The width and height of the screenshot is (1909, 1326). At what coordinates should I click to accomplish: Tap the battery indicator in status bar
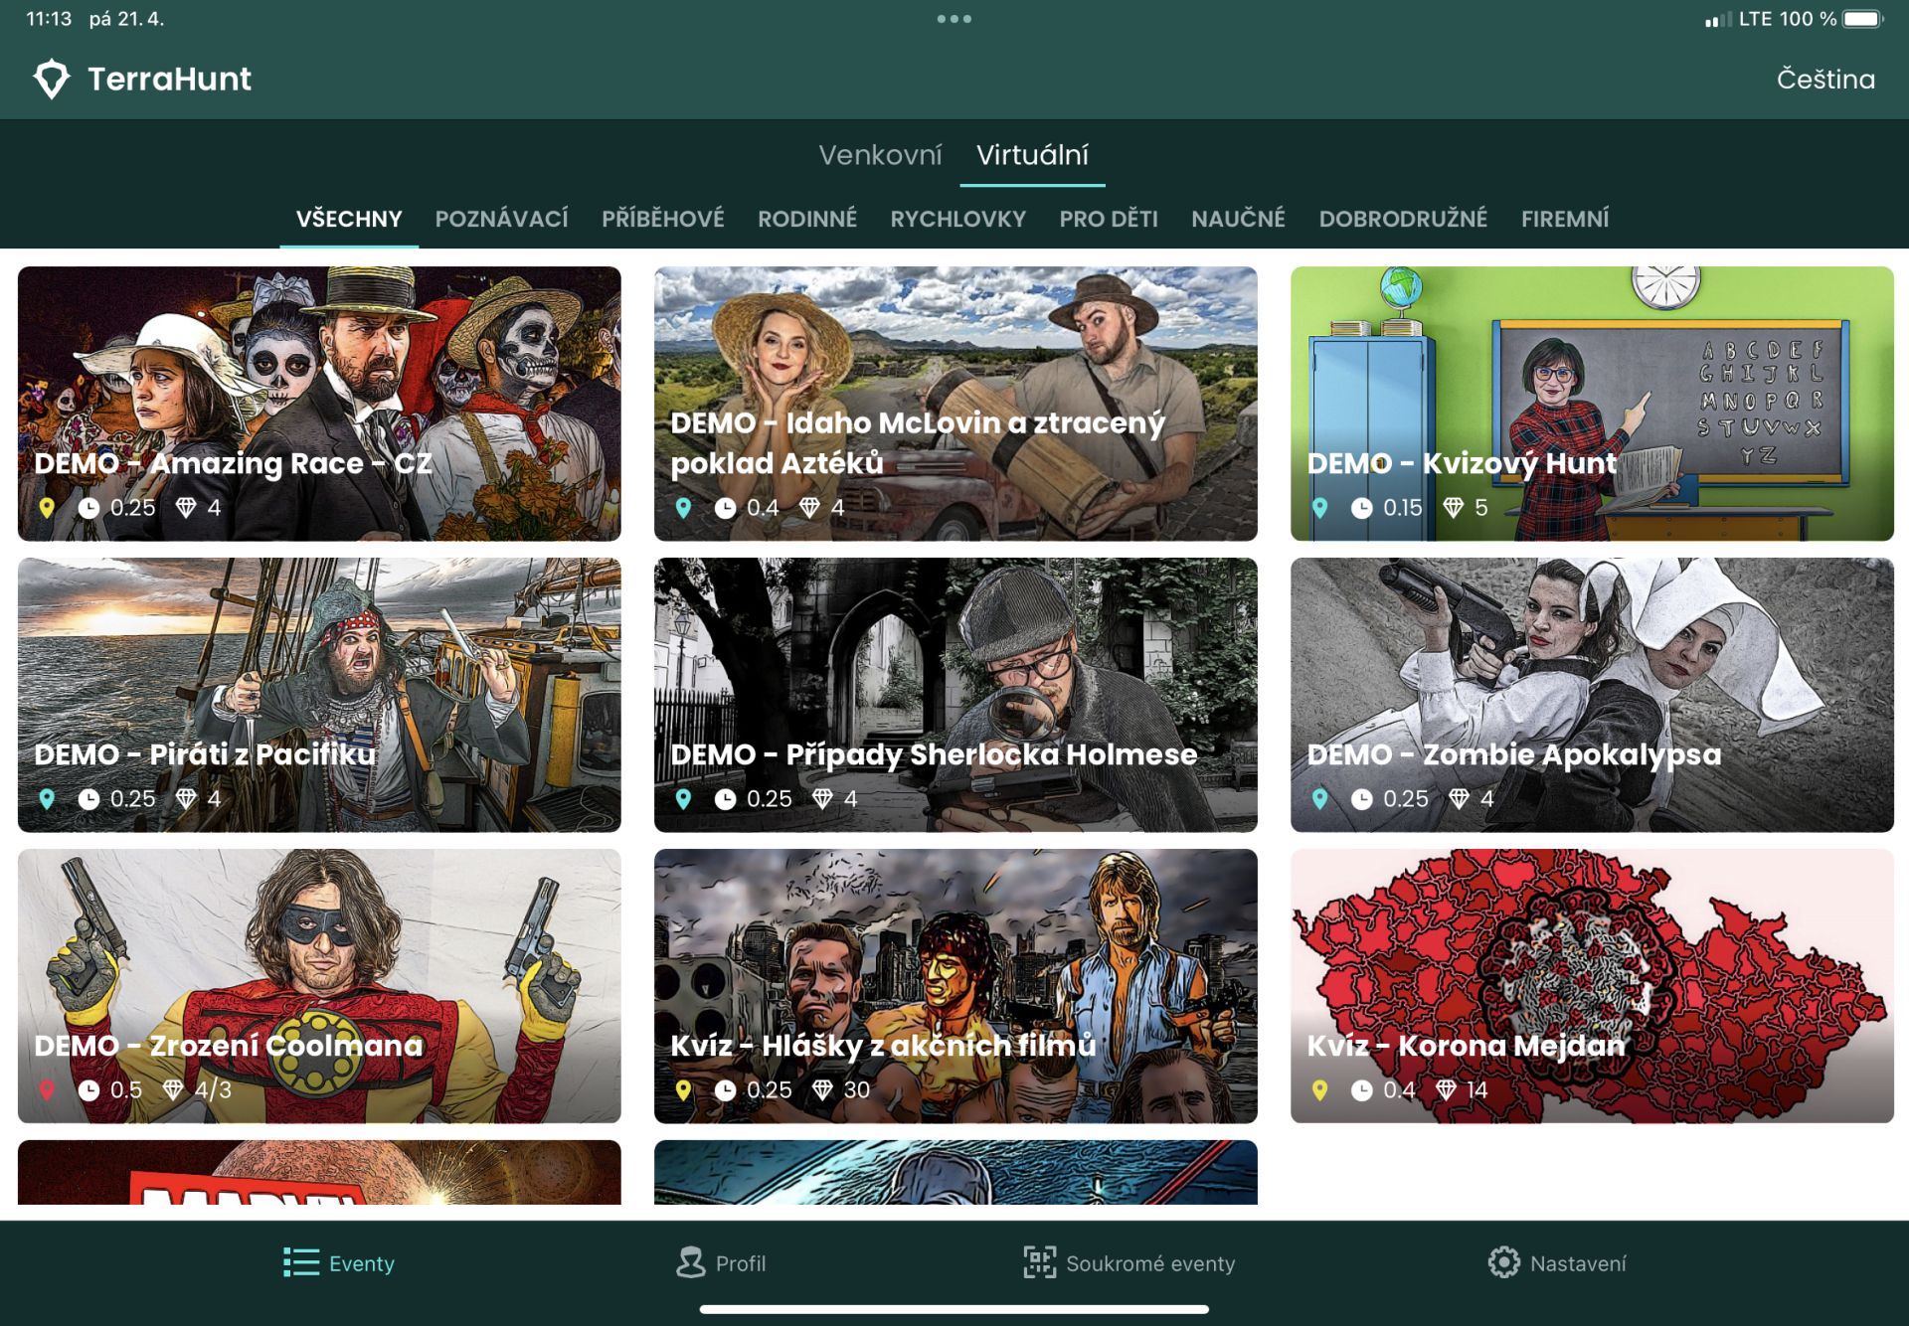tap(1862, 19)
